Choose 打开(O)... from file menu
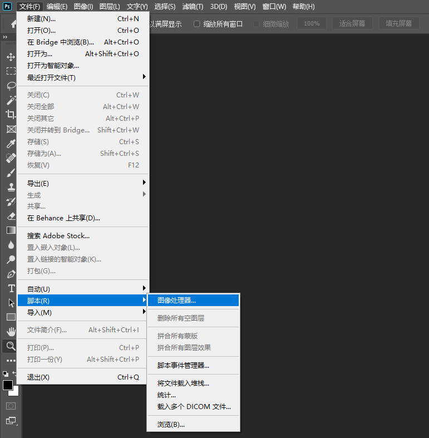This screenshot has width=429, height=438. coord(83,30)
